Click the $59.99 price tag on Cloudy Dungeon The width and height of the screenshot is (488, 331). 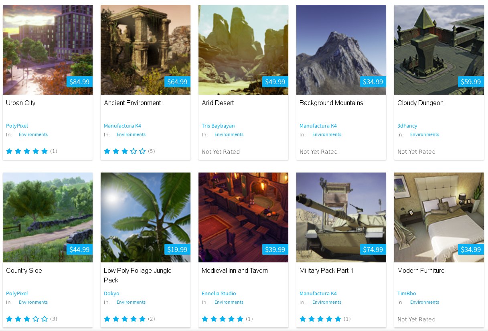pos(471,82)
